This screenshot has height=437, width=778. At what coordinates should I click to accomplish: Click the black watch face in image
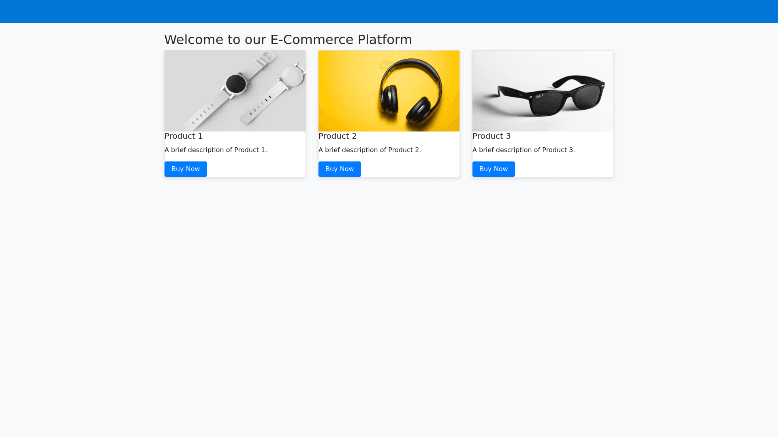tap(236, 84)
